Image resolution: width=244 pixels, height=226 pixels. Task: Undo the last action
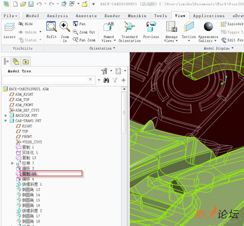[39, 4]
